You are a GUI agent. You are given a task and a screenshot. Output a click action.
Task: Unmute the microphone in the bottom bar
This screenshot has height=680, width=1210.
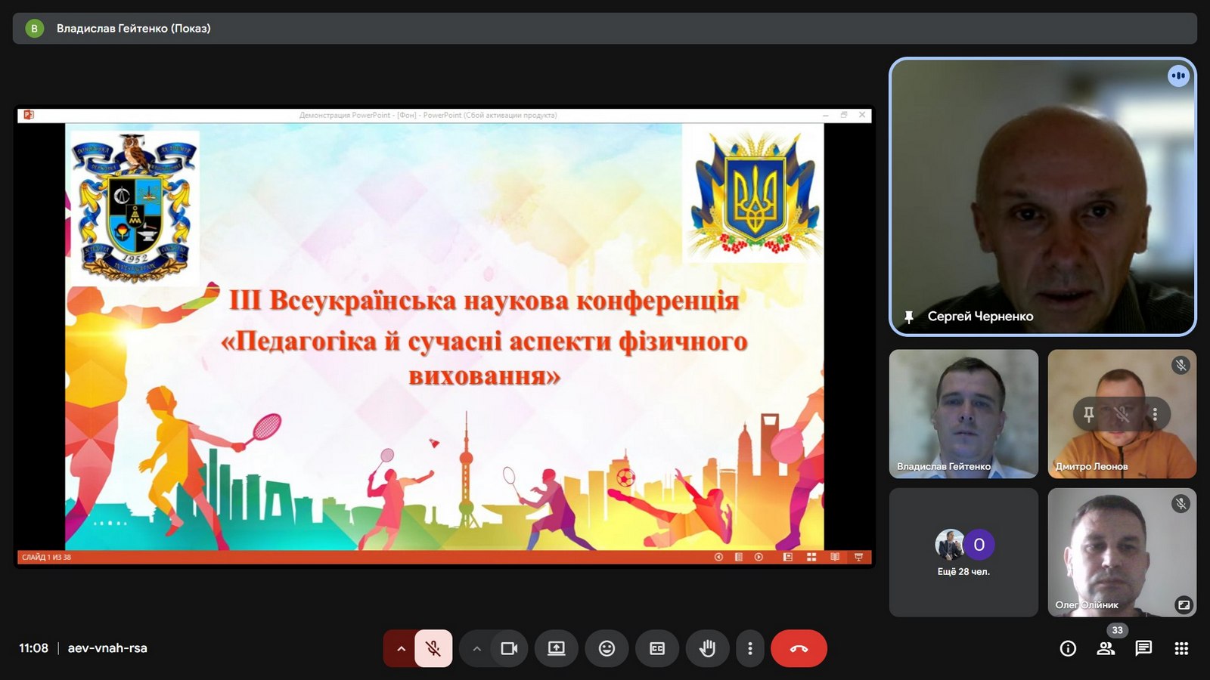pyautogui.click(x=433, y=648)
